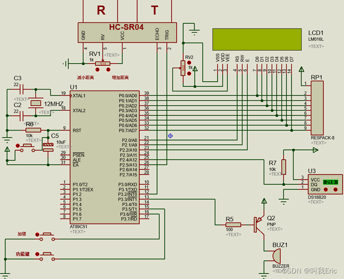Toggle the red actuator dot of 加键
344x279 pixels.
37,234
